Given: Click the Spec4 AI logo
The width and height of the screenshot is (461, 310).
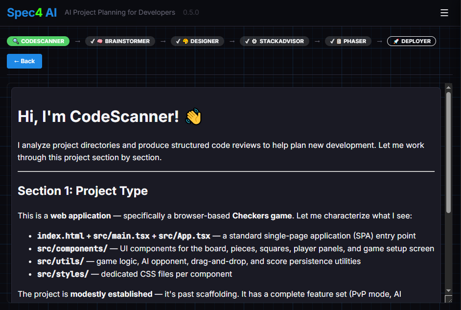Looking at the screenshot, I should pyautogui.click(x=32, y=13).
